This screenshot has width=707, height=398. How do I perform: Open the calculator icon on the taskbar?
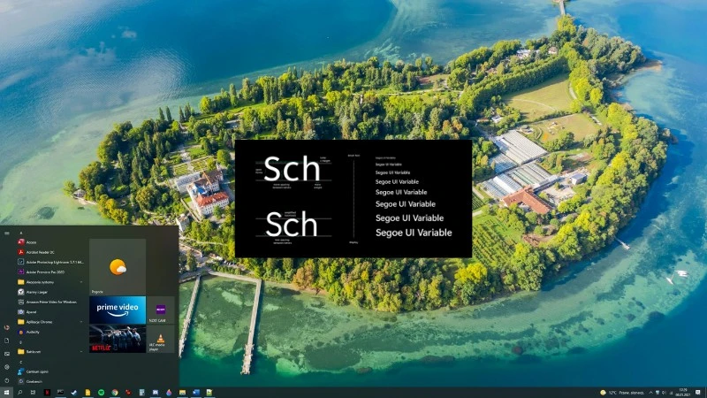pyautogui.click(x=141, y=393)
